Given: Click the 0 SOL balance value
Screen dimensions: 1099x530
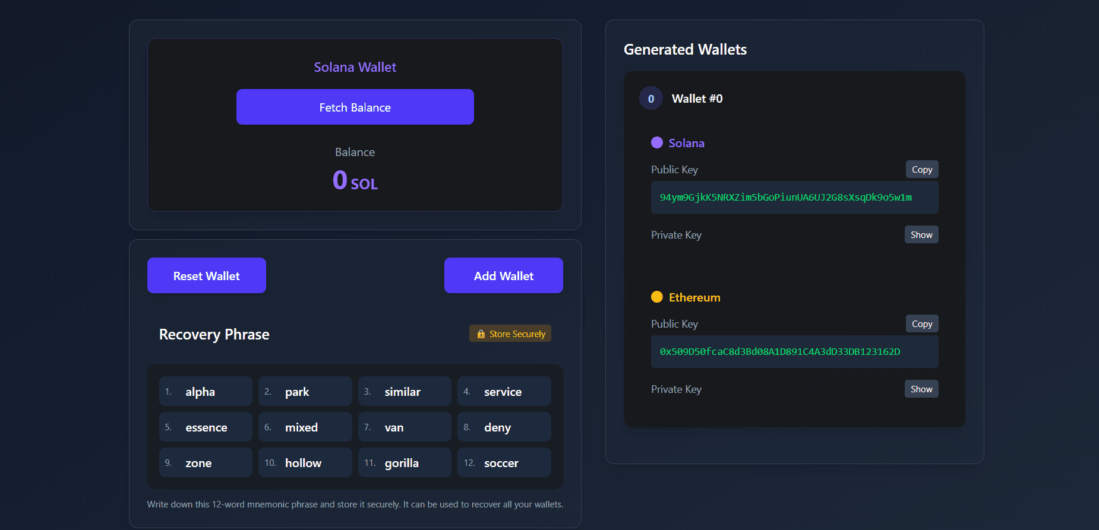Looking at the screenshot, I should point(355,180).
